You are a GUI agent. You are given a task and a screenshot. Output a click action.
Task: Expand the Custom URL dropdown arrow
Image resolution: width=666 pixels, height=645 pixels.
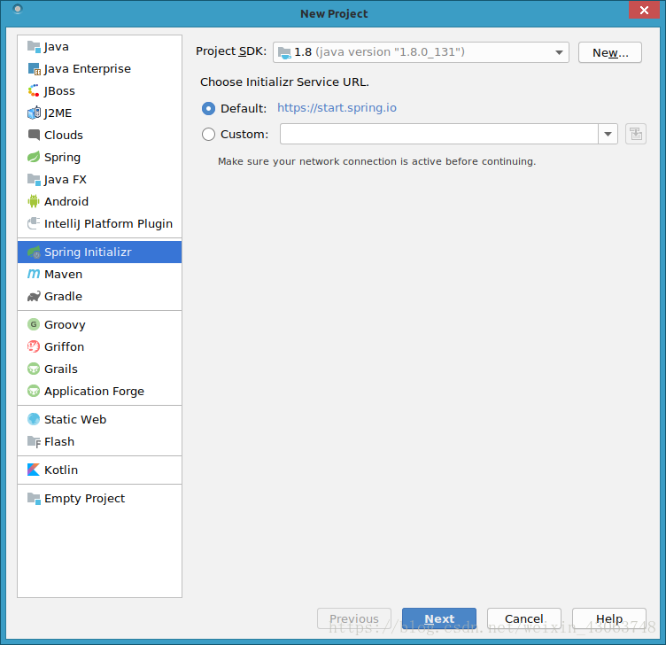tap(608, 135)
